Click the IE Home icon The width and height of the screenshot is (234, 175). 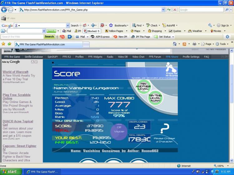(x=175, y=44)
